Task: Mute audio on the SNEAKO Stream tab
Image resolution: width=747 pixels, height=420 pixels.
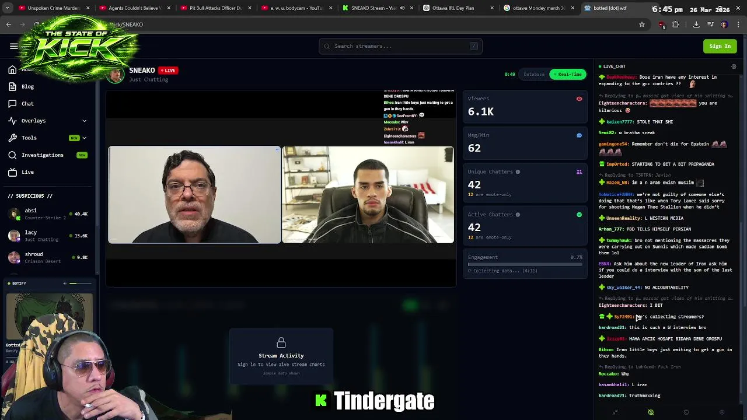Action: click(402, 8)
